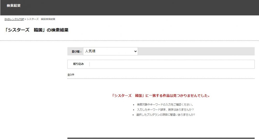The image size is (259, 139).
Task: Click the シスターズ 韓国検索結果 breadcrumb text
Action: (41, 19)
